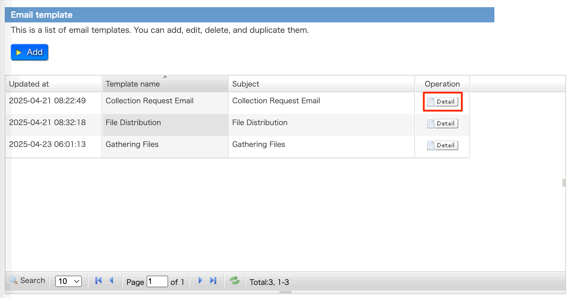This screenshot has width=575, height=298.
Task: Jump to the first page icon
Action: pyautogui.click(x=98, y=280)
